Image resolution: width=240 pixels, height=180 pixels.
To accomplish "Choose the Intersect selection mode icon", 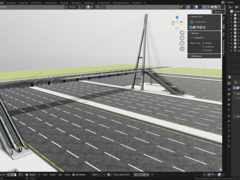I will [204, 27].
